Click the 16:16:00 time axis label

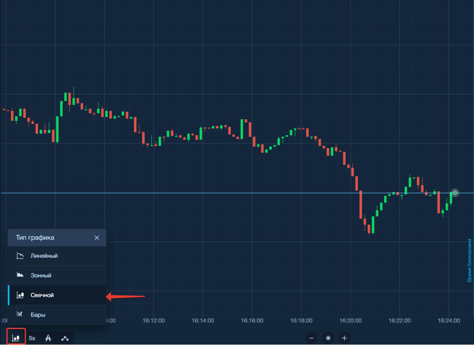252,320
